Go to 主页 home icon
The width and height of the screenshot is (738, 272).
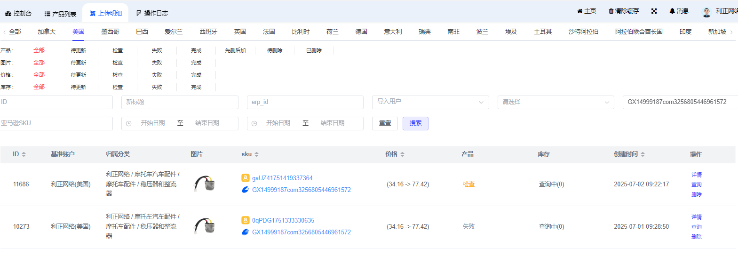579,11
